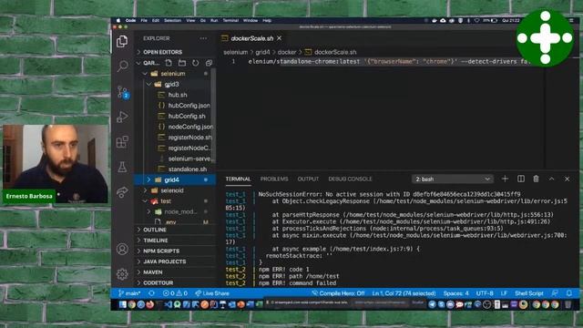The height and width of the screenshot is (328, 583).
Task: Change indentation via Spaces: 4
Action: tap(455, 293)
